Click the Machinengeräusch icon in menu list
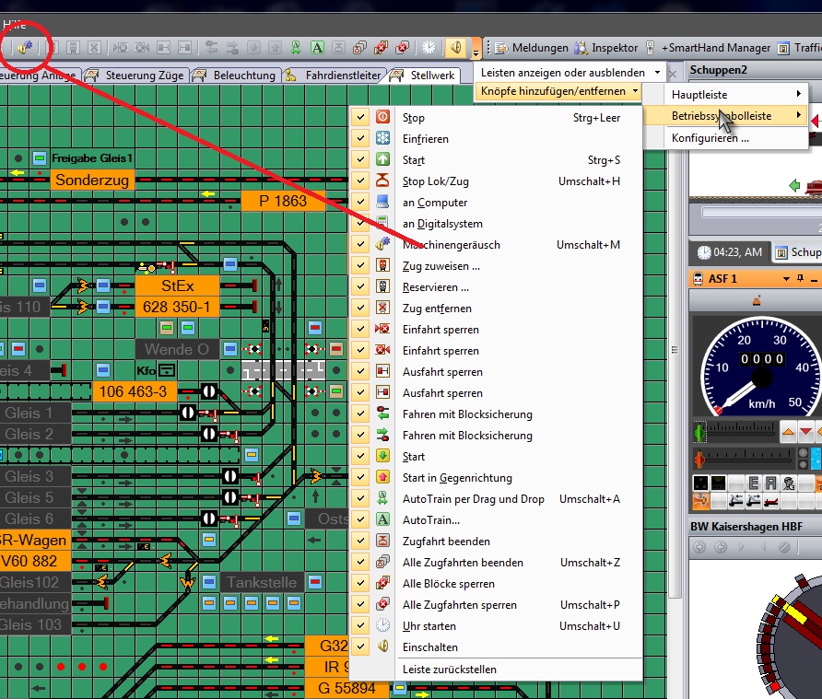The height and width of the screenshot is (699, 822). [x=383, y=245]
